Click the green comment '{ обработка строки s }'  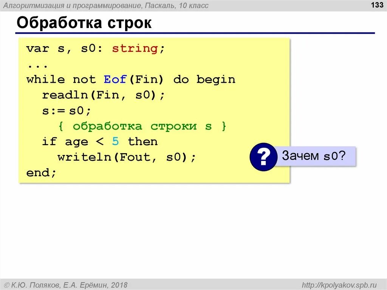point(142,126)
